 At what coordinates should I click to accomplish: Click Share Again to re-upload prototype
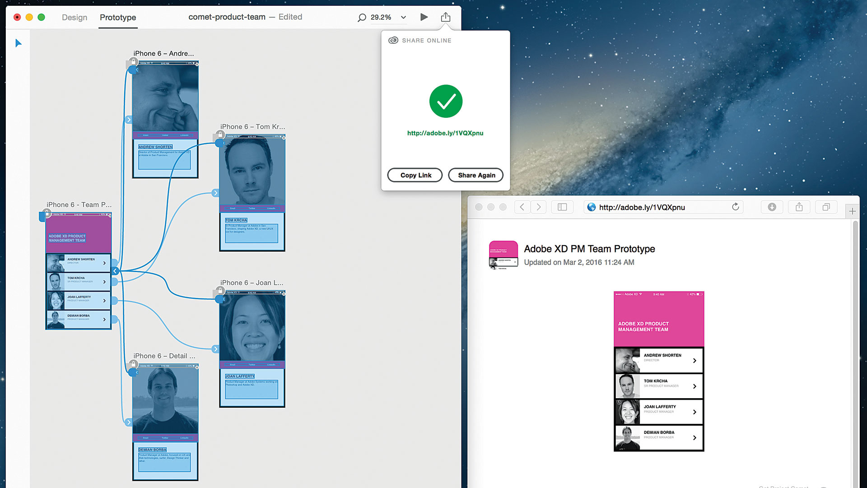pos(476,175)
